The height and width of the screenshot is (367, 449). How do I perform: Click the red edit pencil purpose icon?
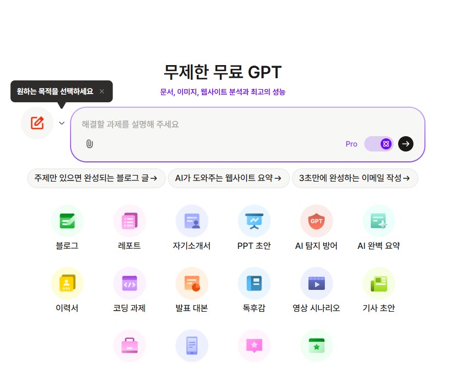click(37, 123)
